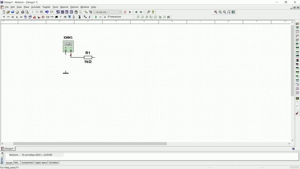Open an existing file icon
The image size is (300, 169).
coord(8,12)
